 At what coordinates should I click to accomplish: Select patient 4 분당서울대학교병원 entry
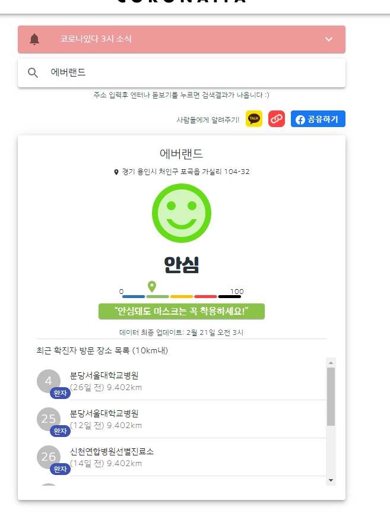(181, 381)
